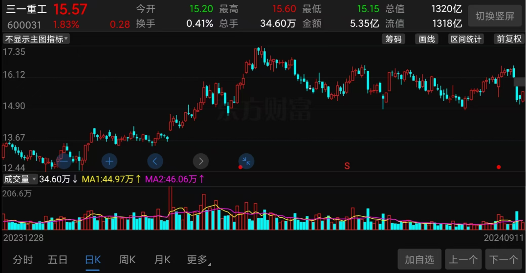This screenshot has height=273, width=528.
Task: Open the 筹码 chip distribution
Action: (393, 39)
